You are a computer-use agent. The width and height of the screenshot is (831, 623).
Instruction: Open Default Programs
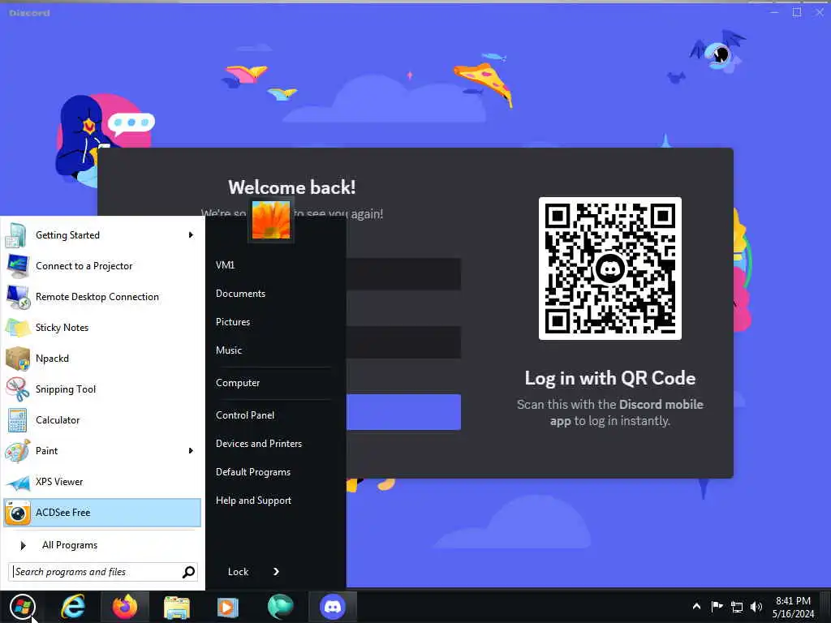tap(253, 472)
